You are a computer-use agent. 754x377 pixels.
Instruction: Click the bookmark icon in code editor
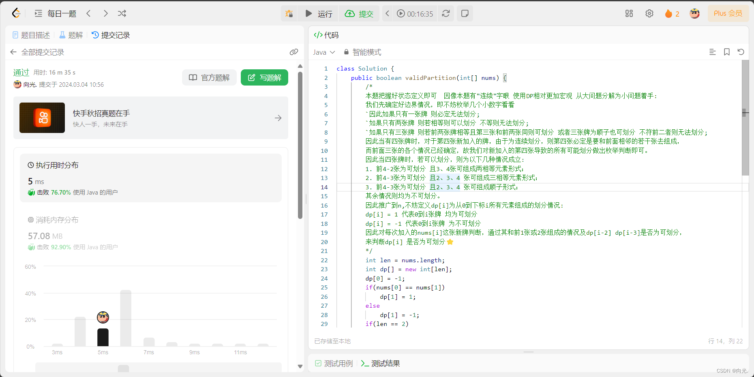pyautogui.click(x=726, y=52)
